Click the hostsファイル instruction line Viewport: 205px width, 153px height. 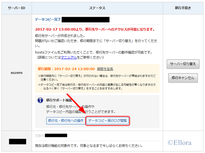[x=94, y=52]
